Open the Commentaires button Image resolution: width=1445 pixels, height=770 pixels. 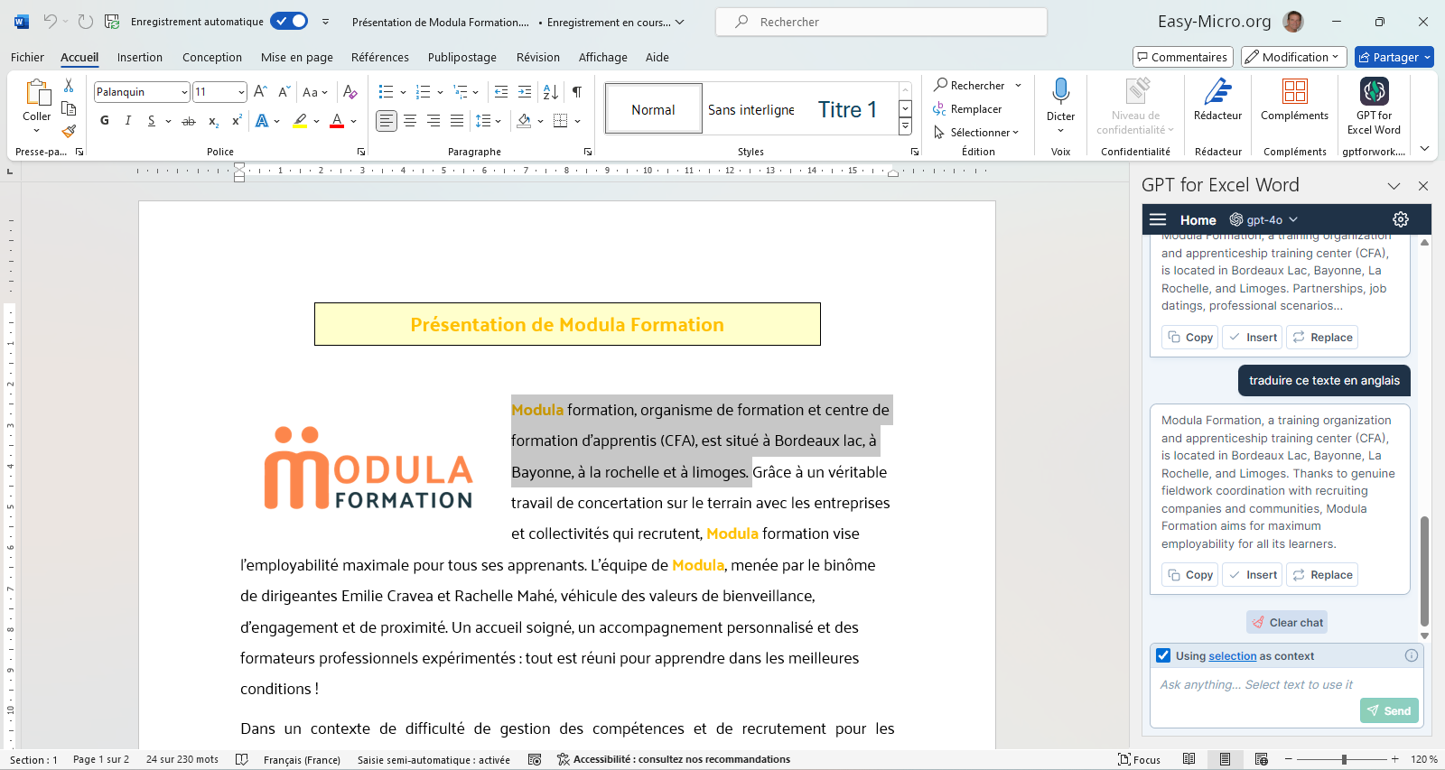click(1181, 57)
